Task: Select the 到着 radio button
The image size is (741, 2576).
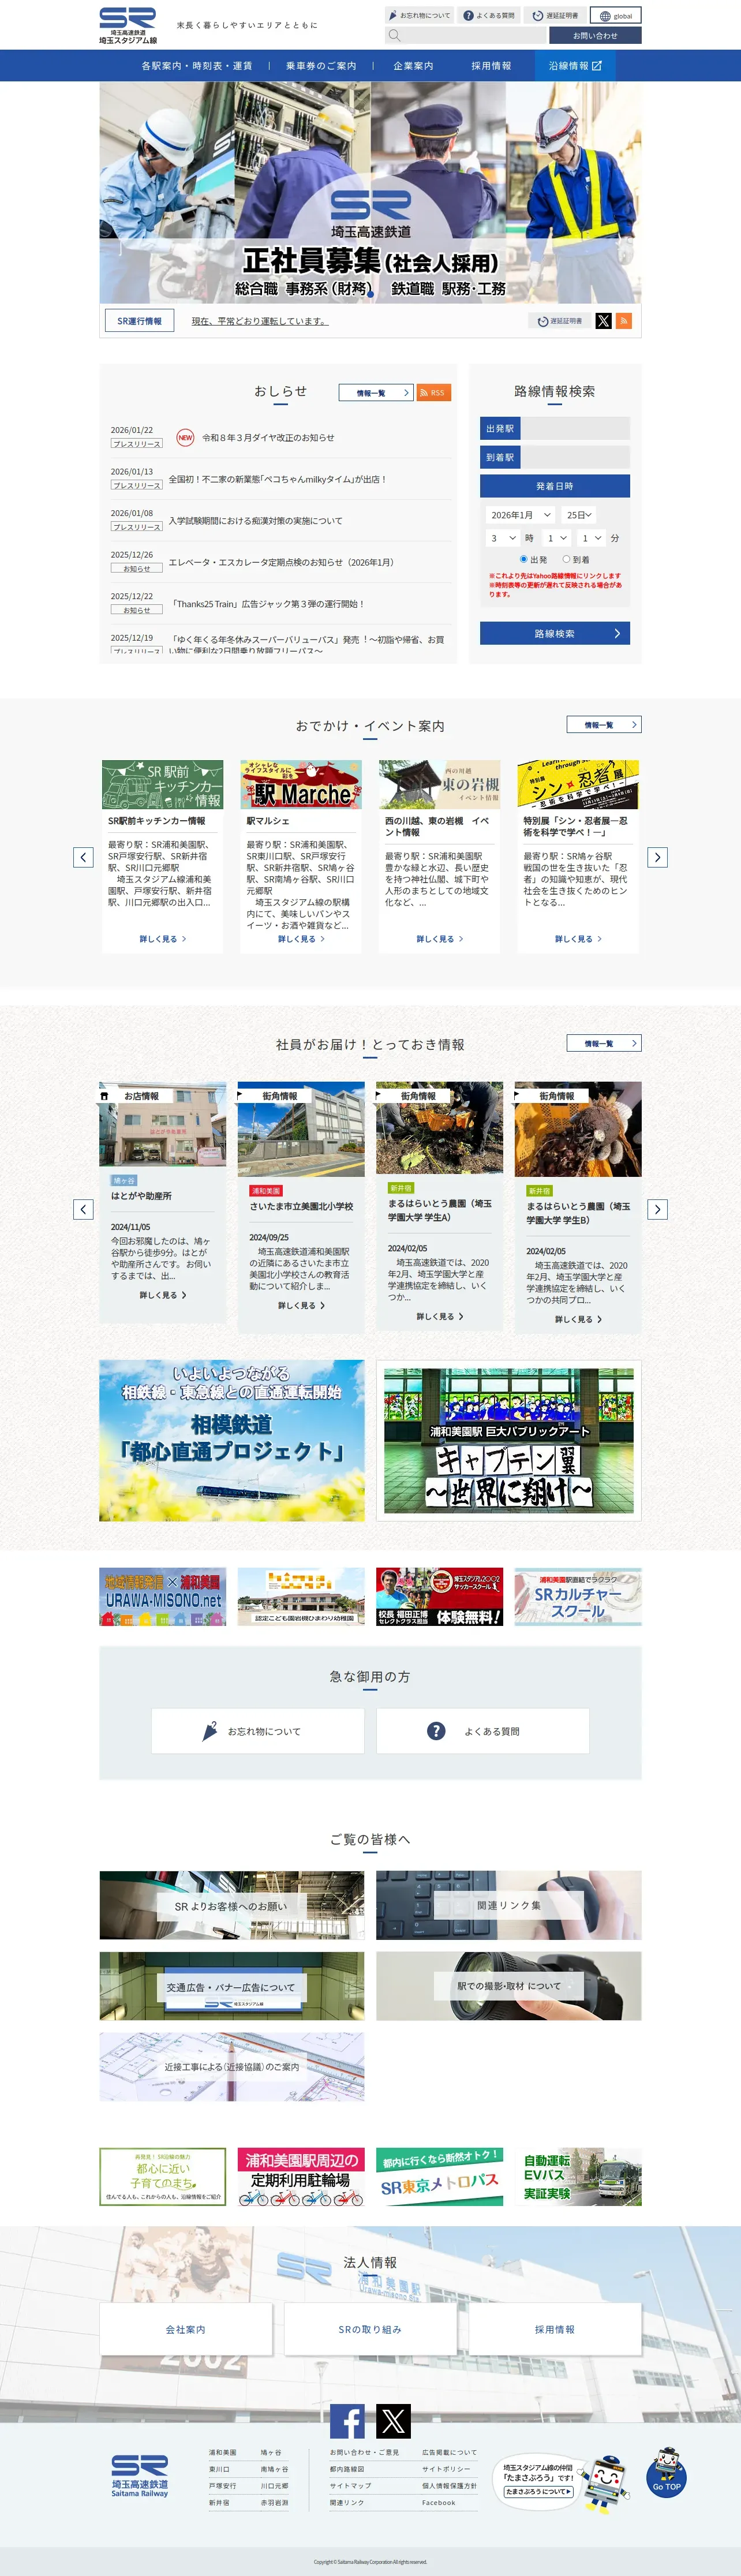Action: 566,559
